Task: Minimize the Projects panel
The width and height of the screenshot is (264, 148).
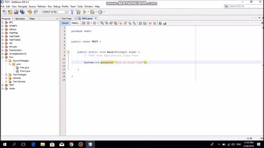Action: coord(57,18)
